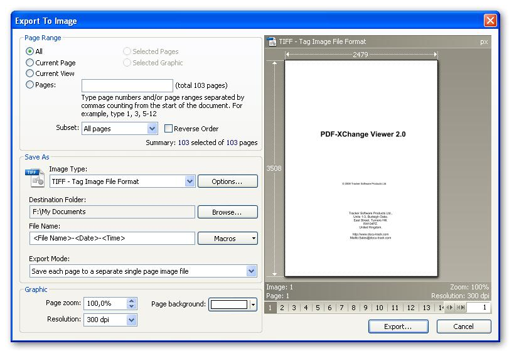Select the disabled Selected Graphic radio button
514x356 pixels.
coord(127,63)
